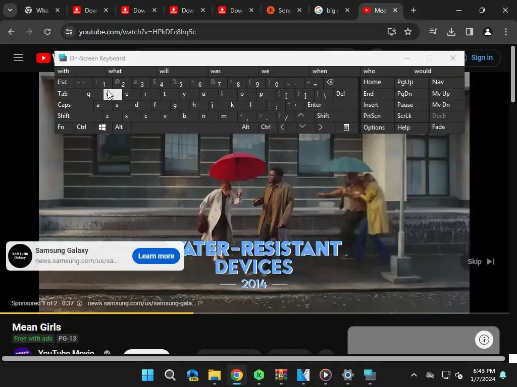Click the ad progress bar
The image size is (517, 387).
254,313
